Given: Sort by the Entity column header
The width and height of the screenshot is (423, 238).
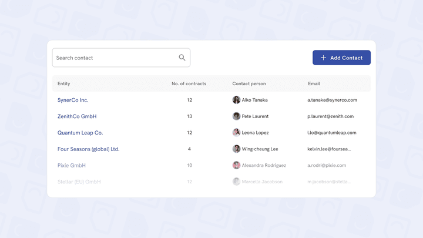Looking at the screenshot, I should tap(64, 83).
